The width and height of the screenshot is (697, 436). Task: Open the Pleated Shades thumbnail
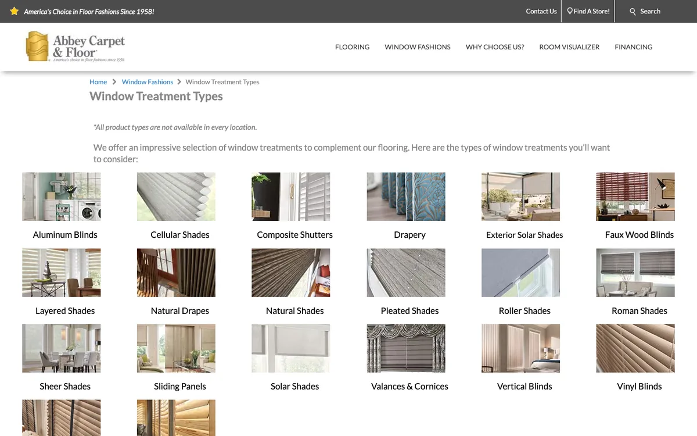406,273
